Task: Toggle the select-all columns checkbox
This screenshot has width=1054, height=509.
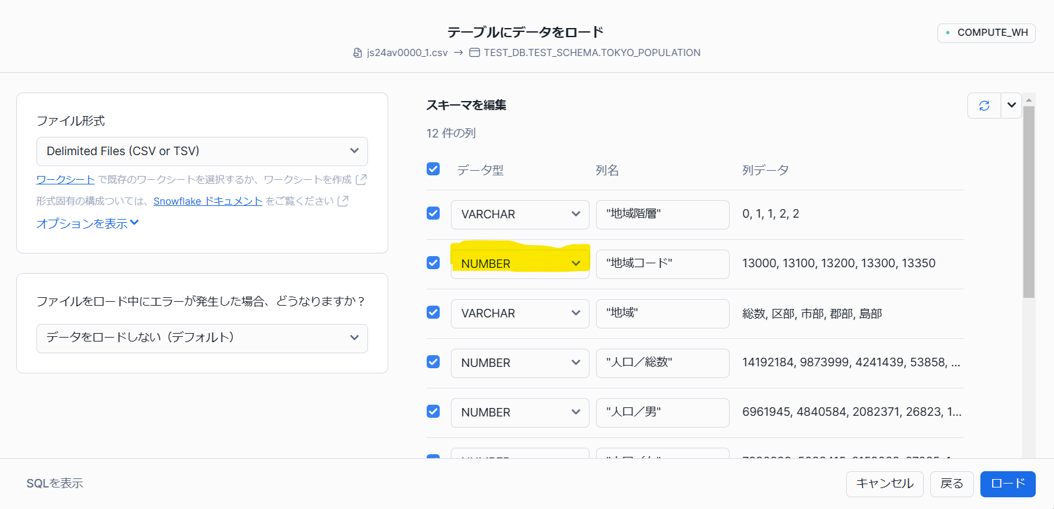Action: coord(433,169)
